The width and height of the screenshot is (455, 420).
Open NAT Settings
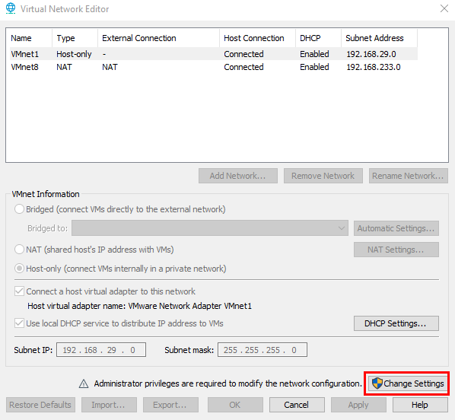(x=396, y=250)
